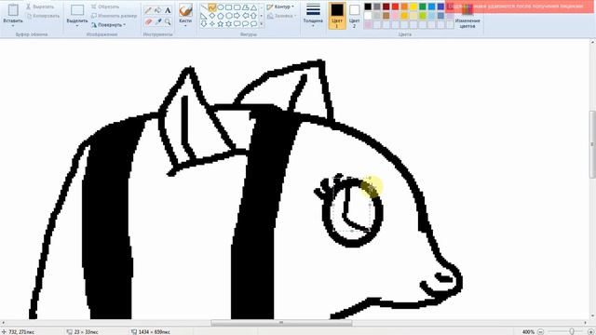Select the Pencil tool
The height and width of the screenshot is (335, 596).
click(x=148, y=10)
